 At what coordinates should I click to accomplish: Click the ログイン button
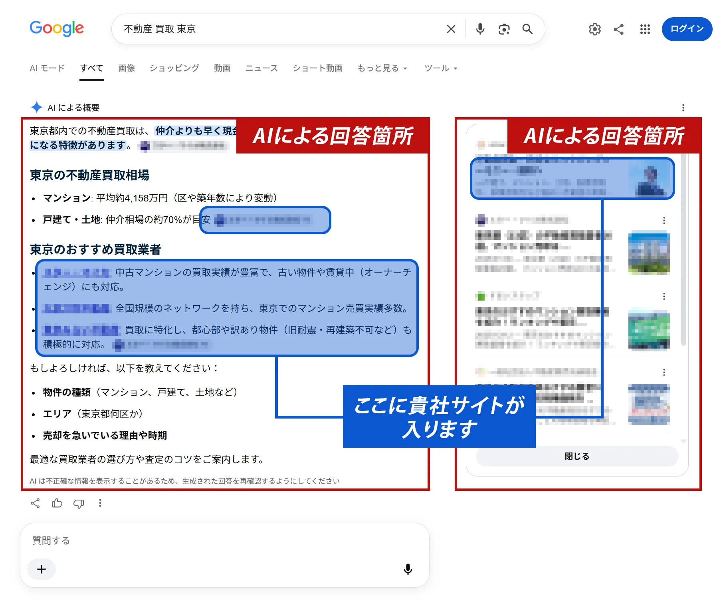687,29
